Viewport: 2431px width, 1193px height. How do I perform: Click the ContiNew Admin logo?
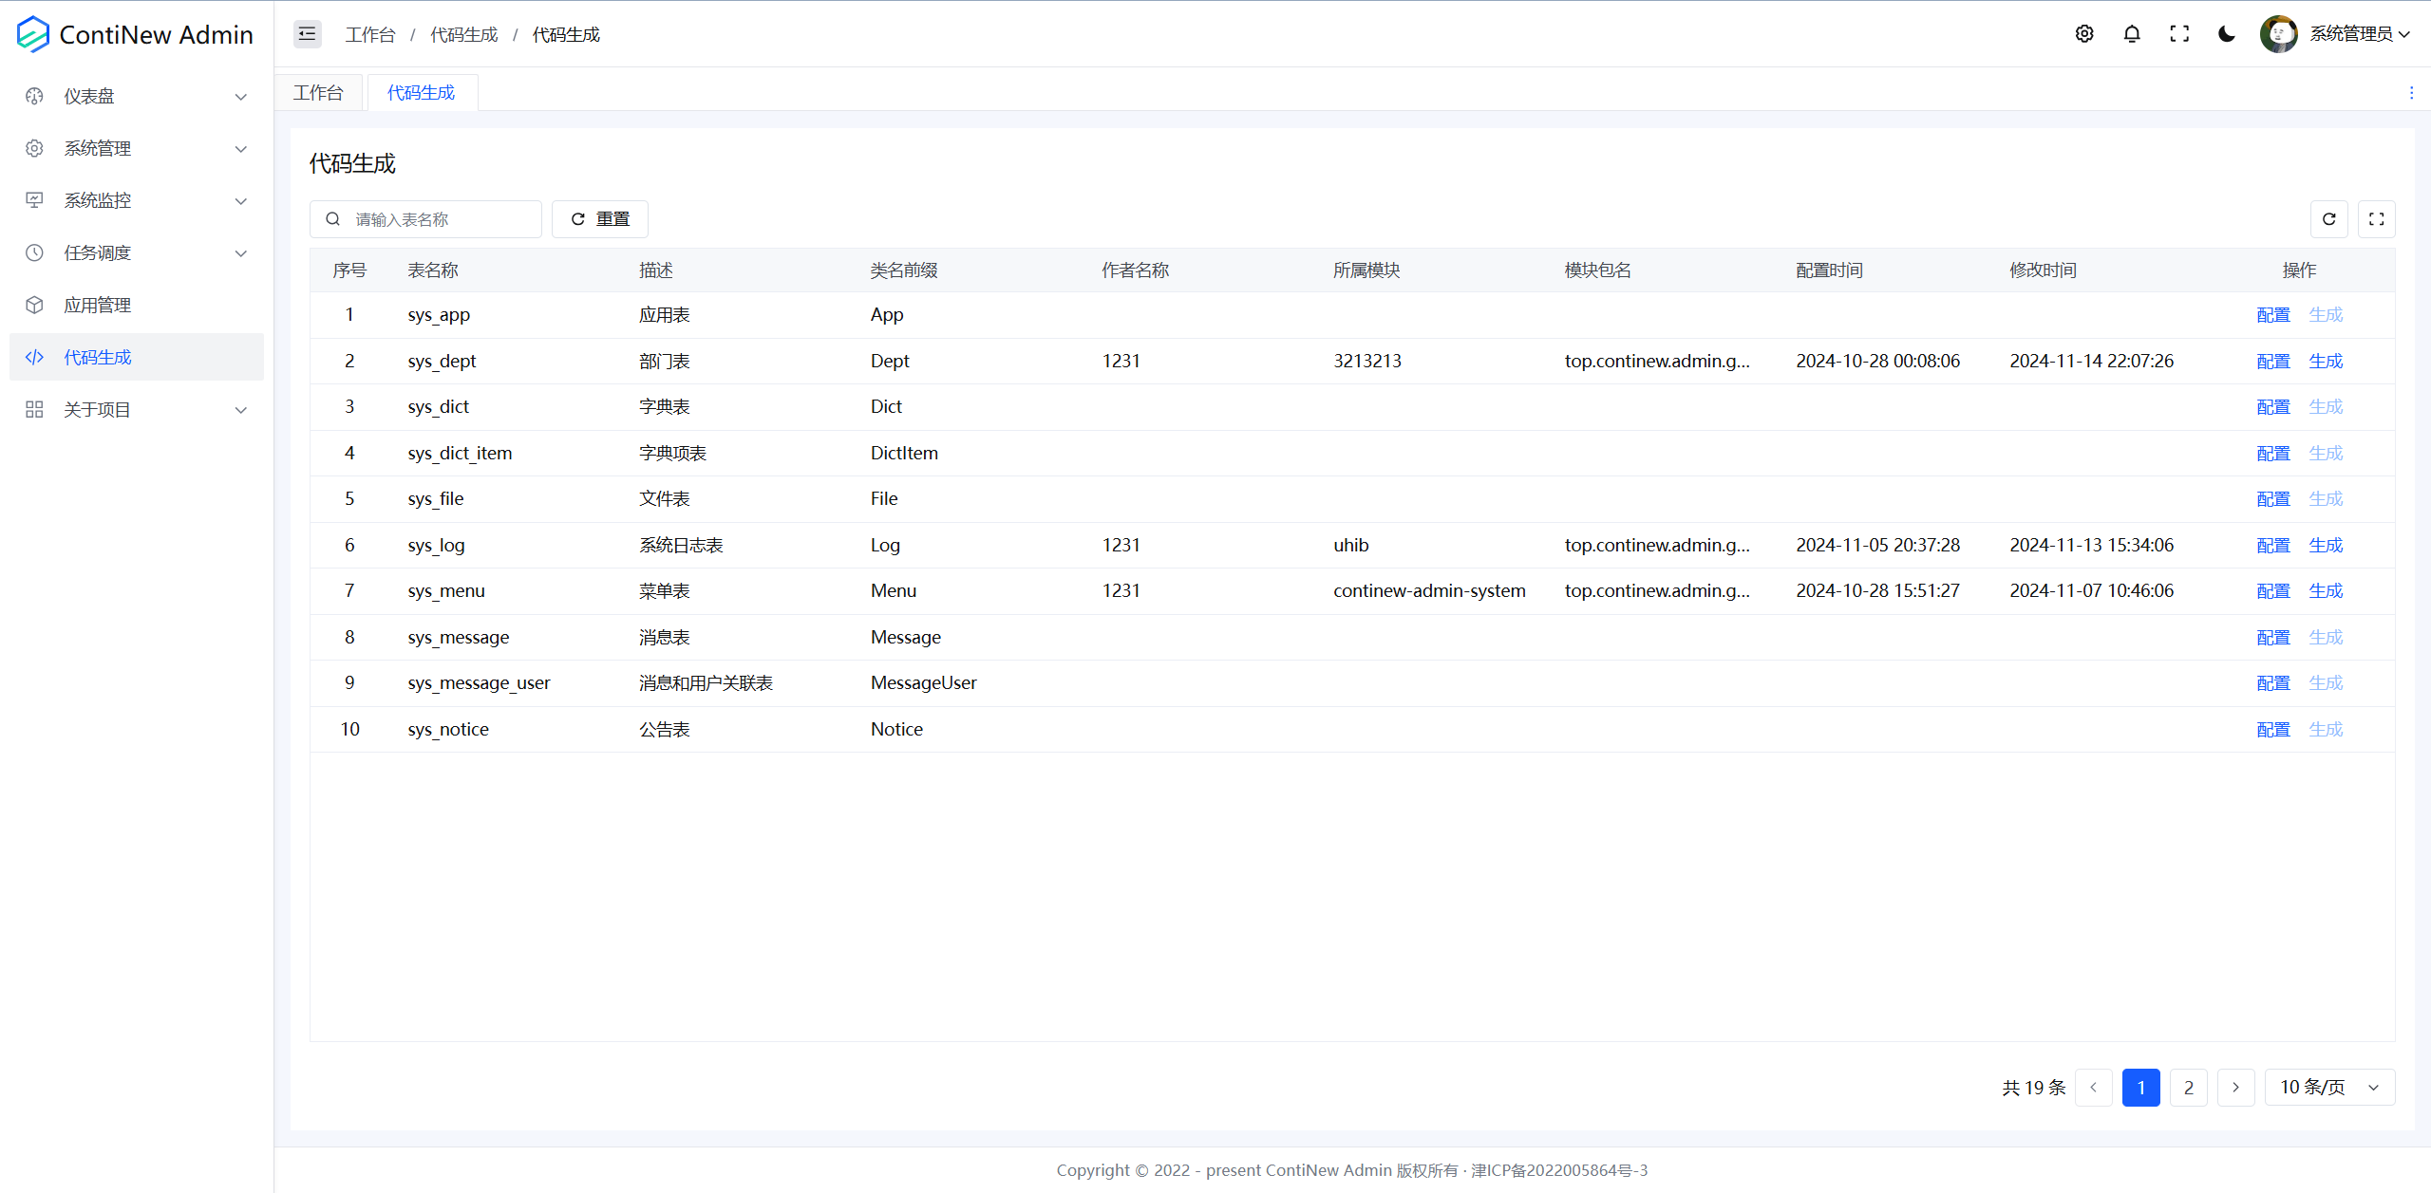(x=135, y=34)
